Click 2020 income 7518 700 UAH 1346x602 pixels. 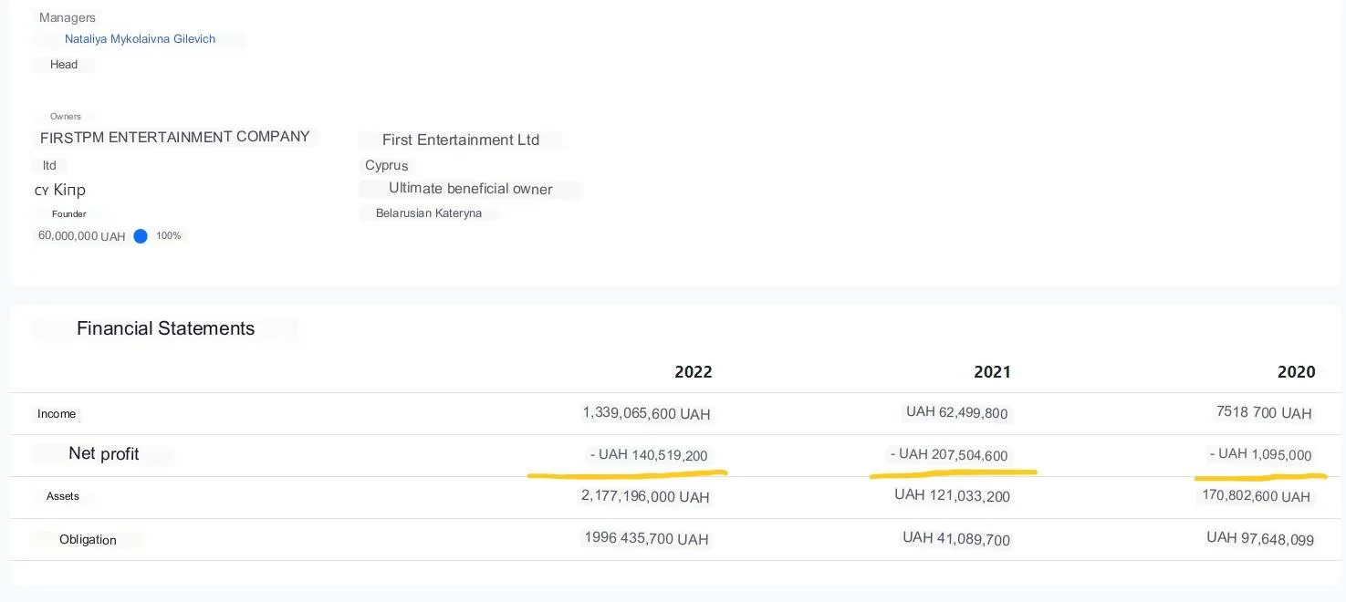click(x=1264, y=412)
